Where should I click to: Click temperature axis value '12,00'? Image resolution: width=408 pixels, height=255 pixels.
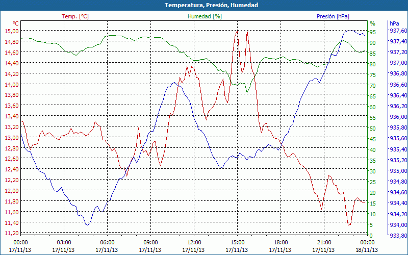[x=12, y=190]
